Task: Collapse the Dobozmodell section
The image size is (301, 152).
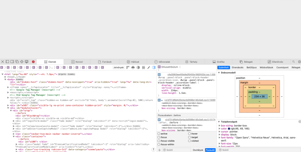Action: point(219,73)
